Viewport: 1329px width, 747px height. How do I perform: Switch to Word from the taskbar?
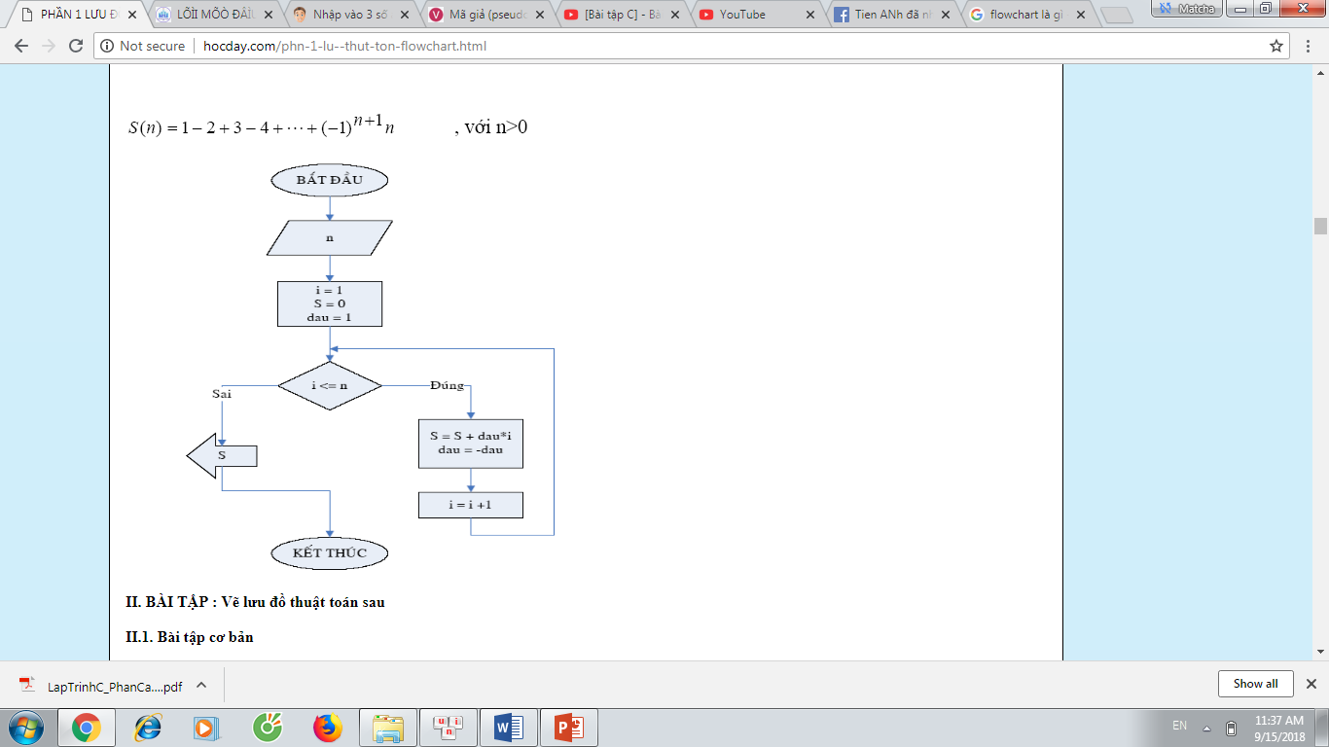pos(509,728)
